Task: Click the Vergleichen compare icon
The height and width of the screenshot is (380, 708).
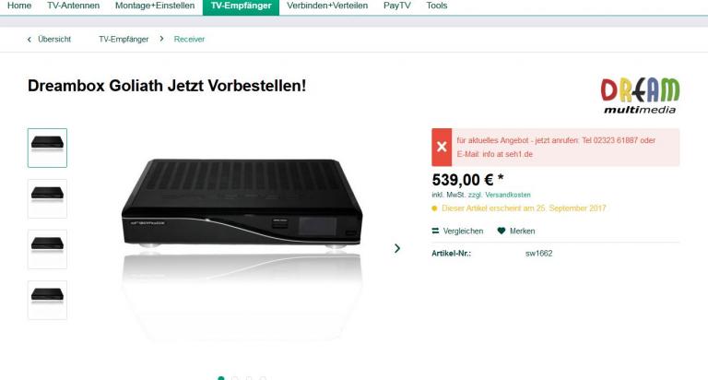Action: tap(435, 231)
